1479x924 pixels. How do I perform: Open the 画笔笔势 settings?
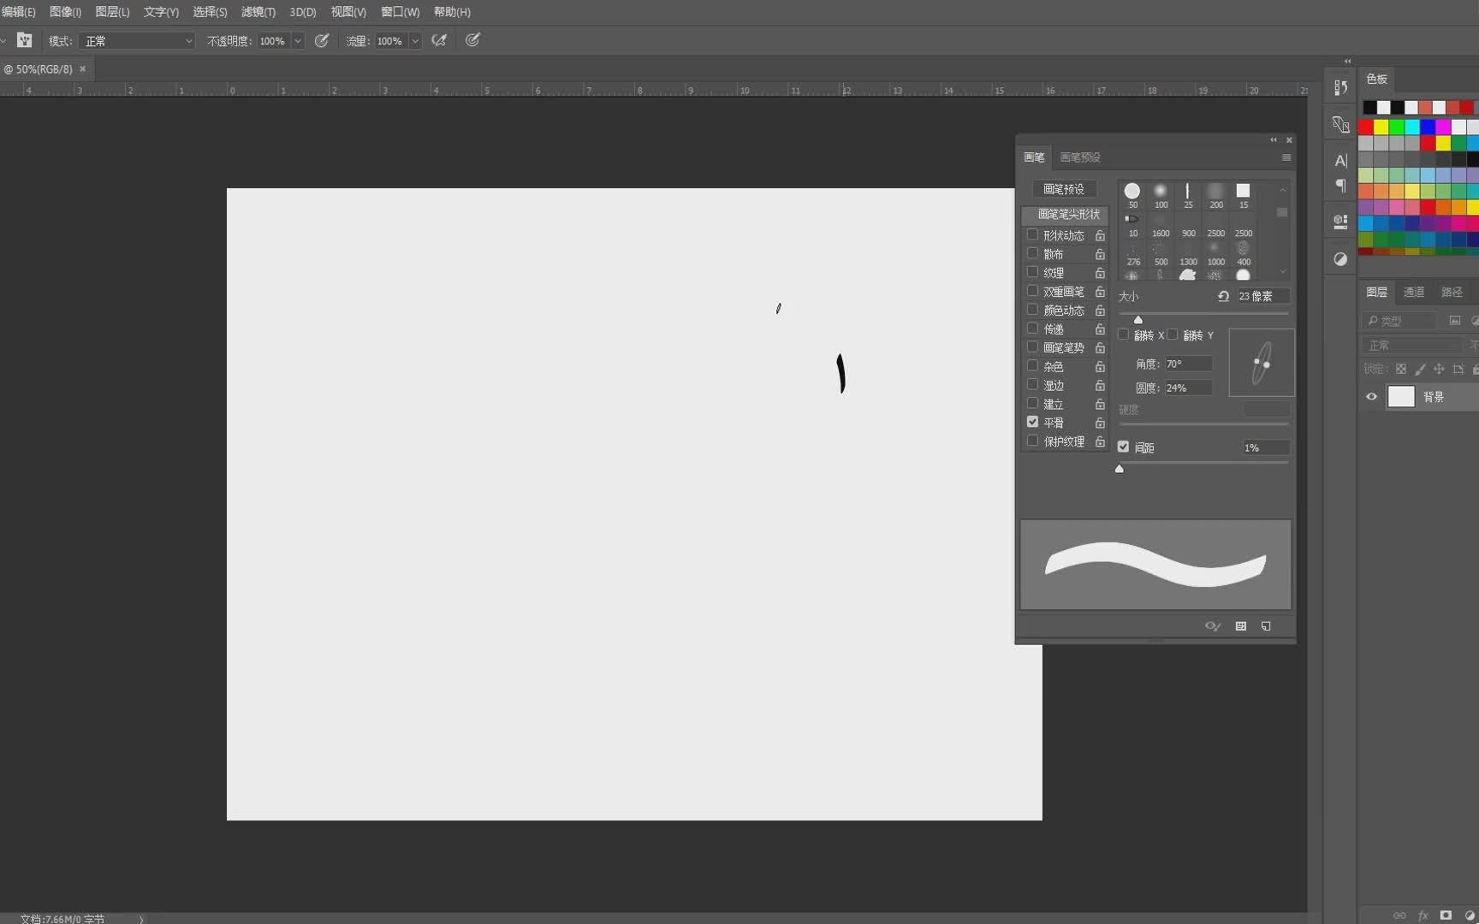point(1064,347)
